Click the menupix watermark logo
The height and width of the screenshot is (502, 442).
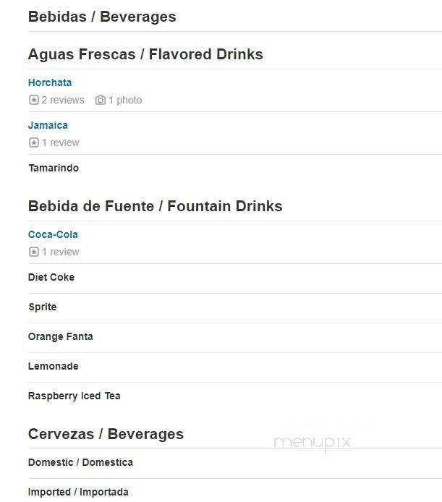coord(313,443)
